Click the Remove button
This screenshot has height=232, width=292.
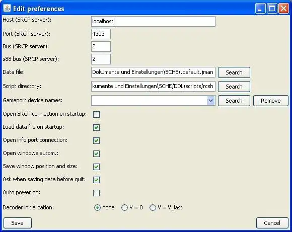pyautogui.click(x=270, y=101)
